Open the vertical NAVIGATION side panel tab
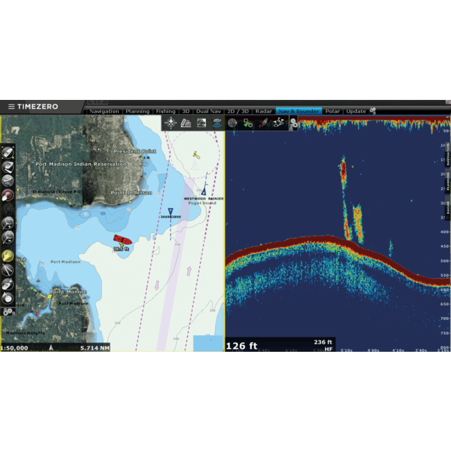The height and width of the screenshot is (451, 451). tap(448, 155)
